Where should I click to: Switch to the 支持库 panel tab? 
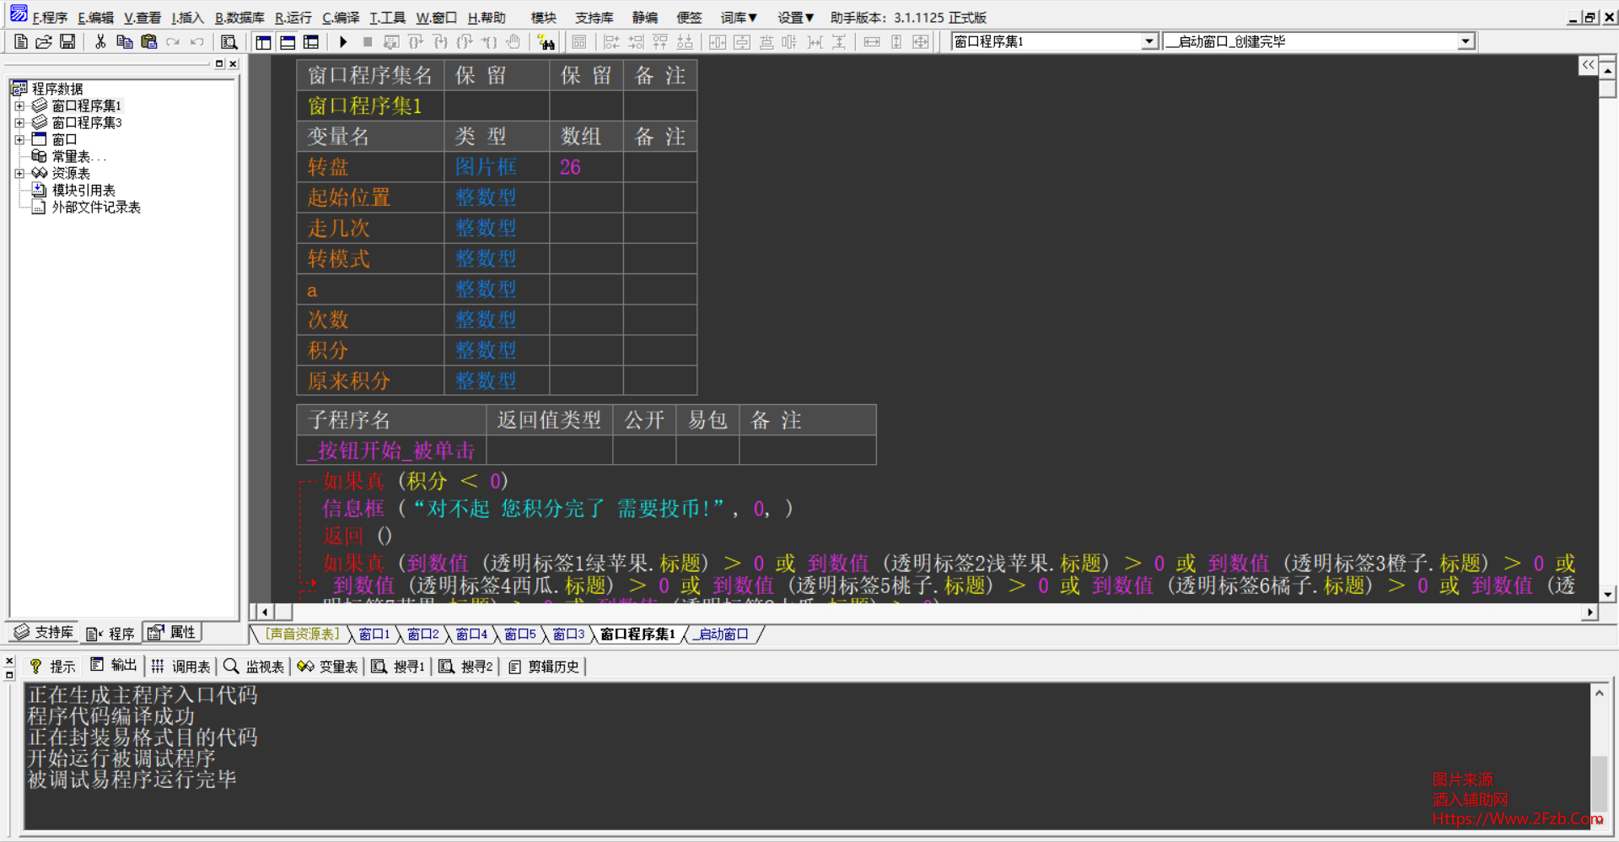coord(44,633)
